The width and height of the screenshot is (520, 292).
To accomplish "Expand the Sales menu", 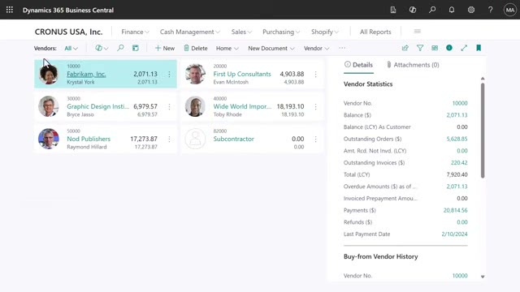I will coord(241,32).
